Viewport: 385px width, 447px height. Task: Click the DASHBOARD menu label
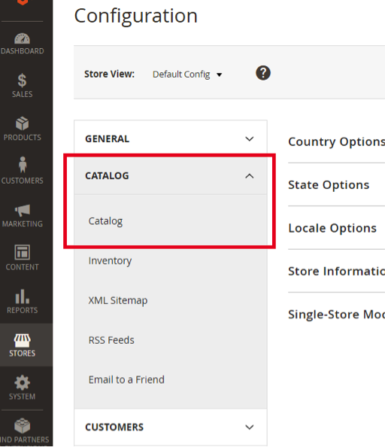click(x=23, y=51)
